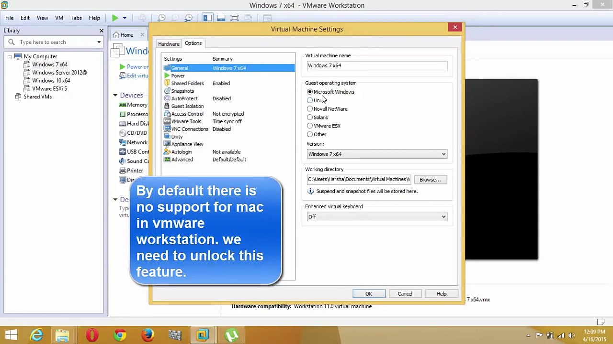Image resolution: width=613 pixels, height=344 pixels.
Task: Click the Unity settings icon
Action: 167,137
